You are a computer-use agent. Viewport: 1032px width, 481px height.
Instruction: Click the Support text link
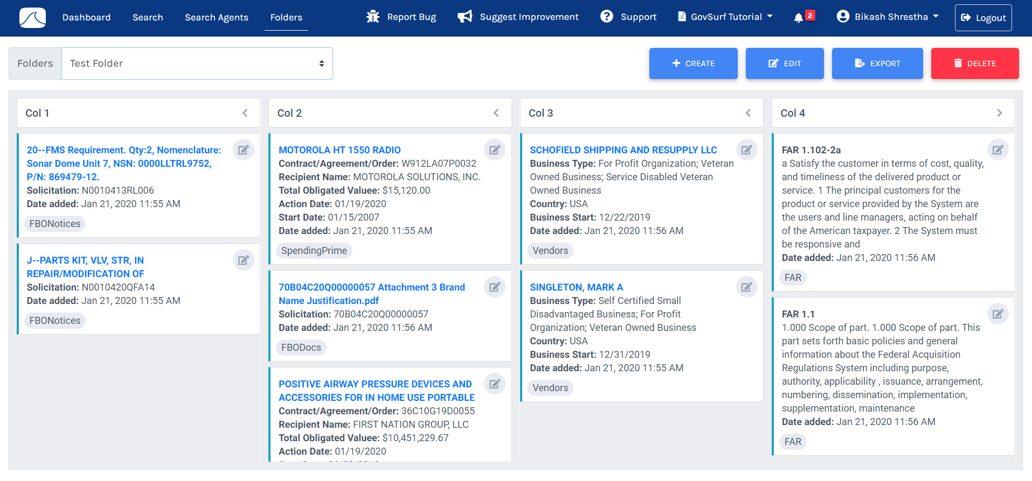639,17
